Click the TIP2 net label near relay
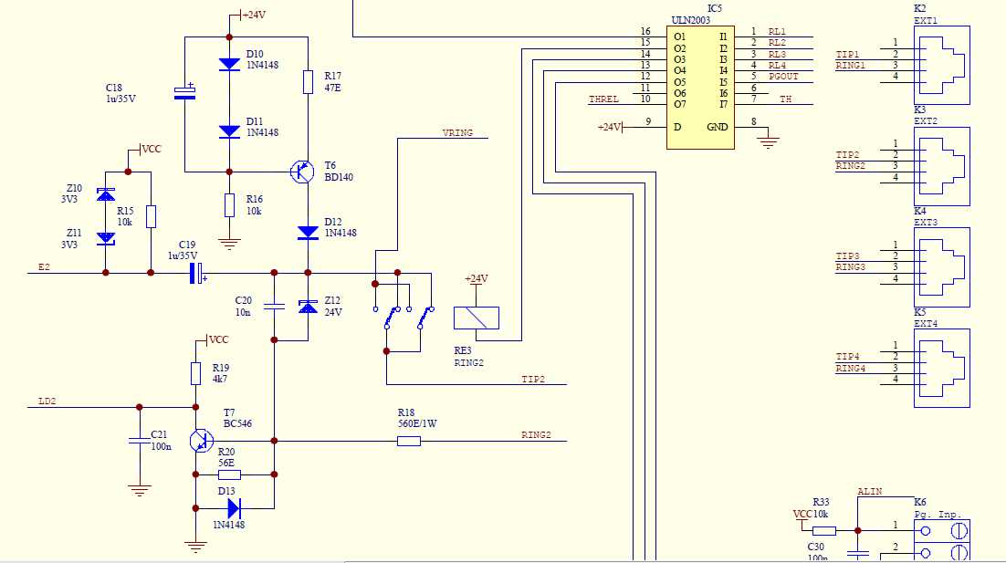The image size is (1006, 563). (x=533, y=379)
